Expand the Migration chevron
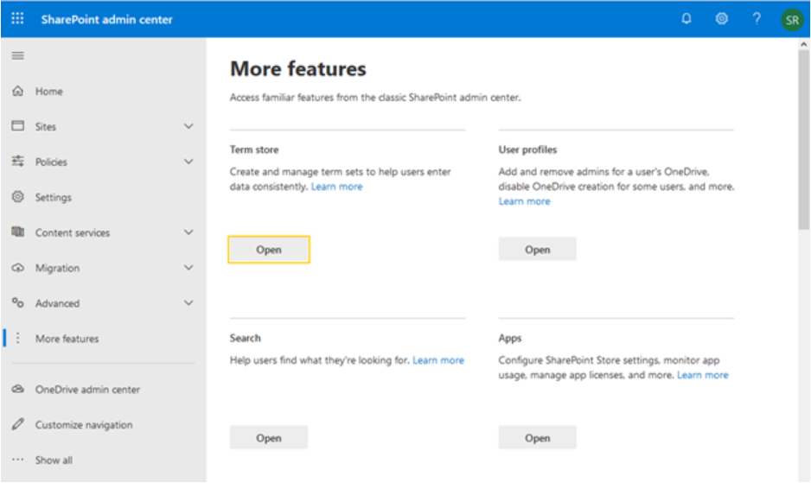 pos(188,268)
